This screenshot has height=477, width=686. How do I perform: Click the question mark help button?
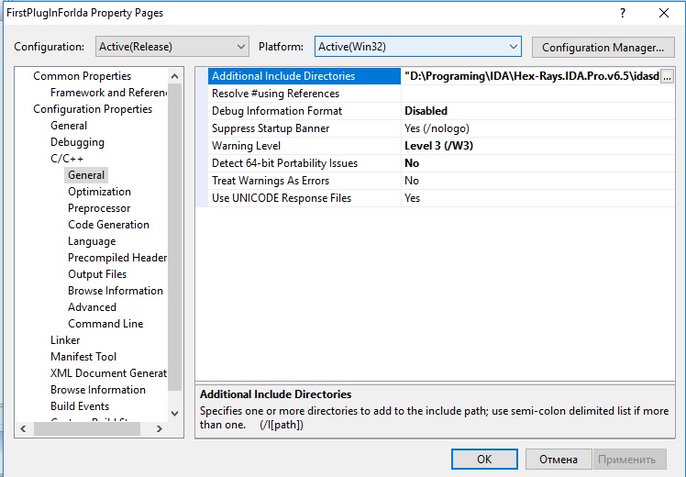pyautogui.click(x=623, y=13)
